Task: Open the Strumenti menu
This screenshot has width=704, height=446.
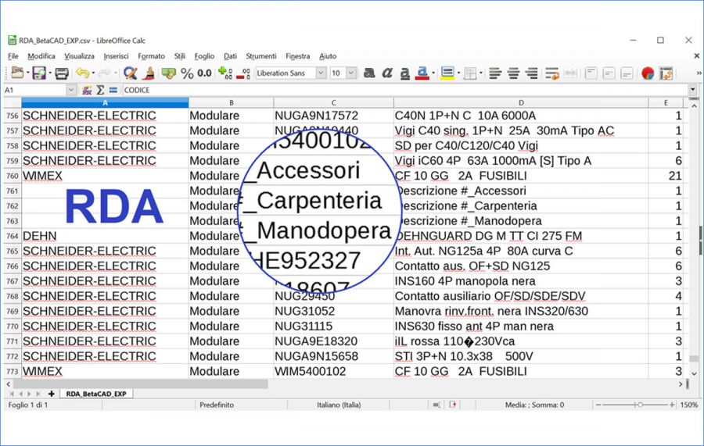Action: pos(260,56)
